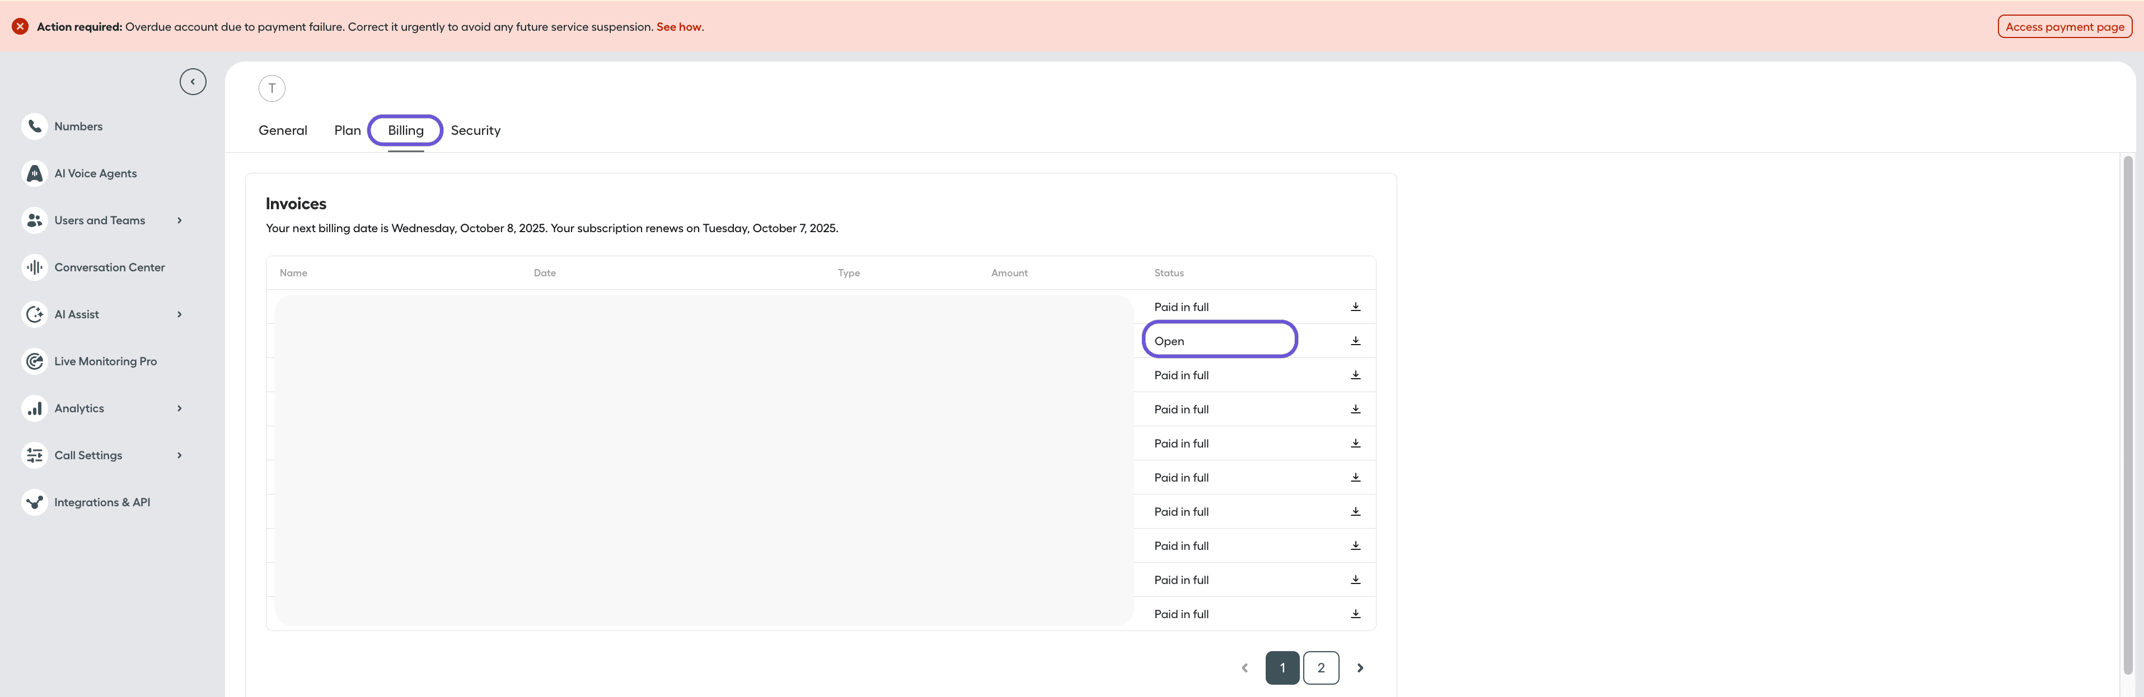Click the workspace avatar labeled T
This screenshot has width=2144, height=697.
(271, 88)
